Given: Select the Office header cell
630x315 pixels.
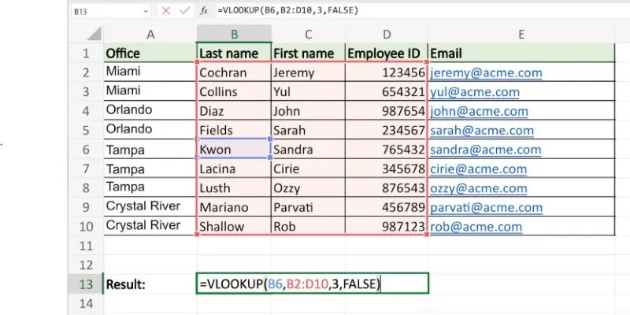Looking at the screenshot, I should click(150, 53).
